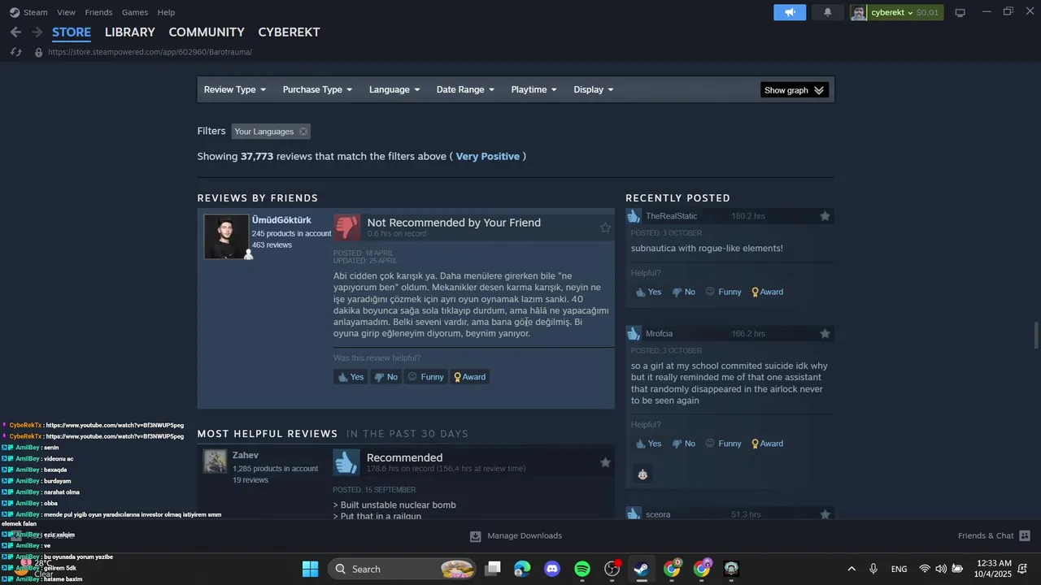The height and width of the screenshot is (585, 1041).
Task: Open the Purchase Type dropdown
Action: [x=317, y=89]
